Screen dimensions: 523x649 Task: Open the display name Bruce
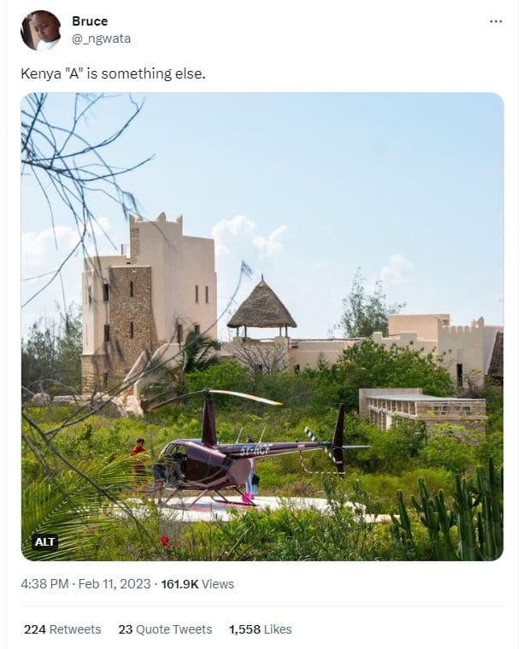(90, 21)
